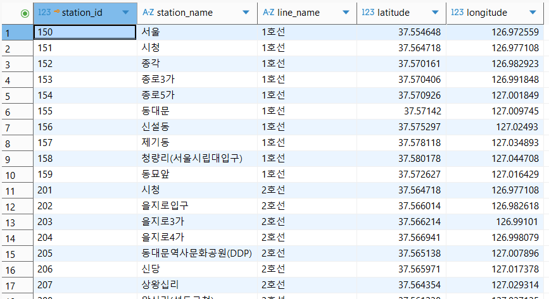549x299 pixels.
Task: Select row number 17 header
Action: pyautogui.click(x=18, y=285)
